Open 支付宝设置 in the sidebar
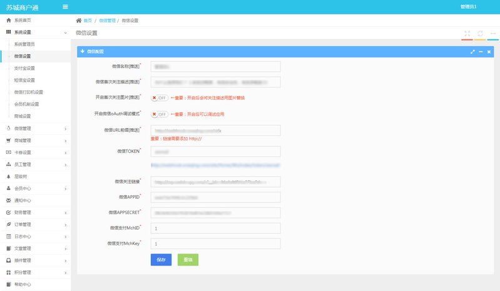 [x=24, y=68]
